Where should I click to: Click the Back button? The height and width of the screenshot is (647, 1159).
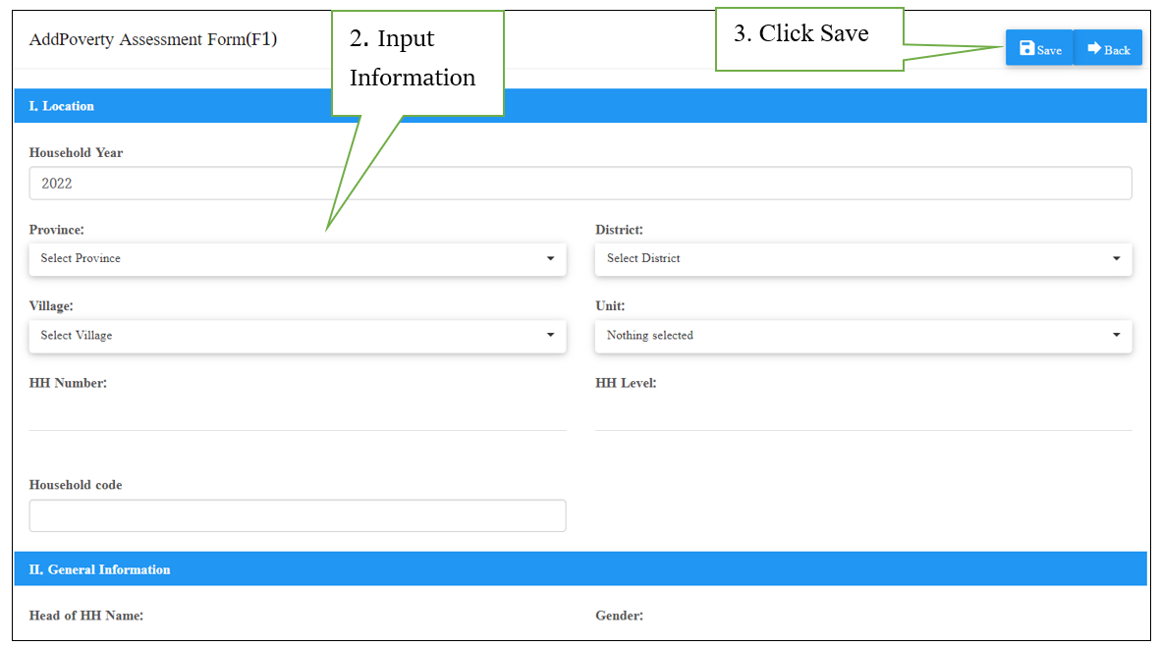(x=1108, y=47)
